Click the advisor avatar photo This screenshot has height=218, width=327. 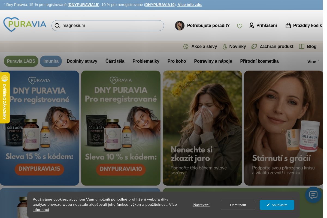[180, 26]
